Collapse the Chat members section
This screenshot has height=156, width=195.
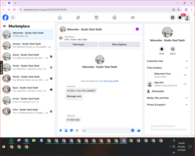pos(167,68)
